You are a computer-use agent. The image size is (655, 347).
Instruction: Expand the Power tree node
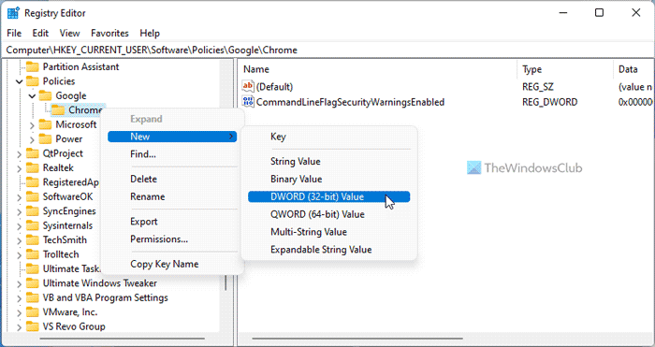[32, 139]
